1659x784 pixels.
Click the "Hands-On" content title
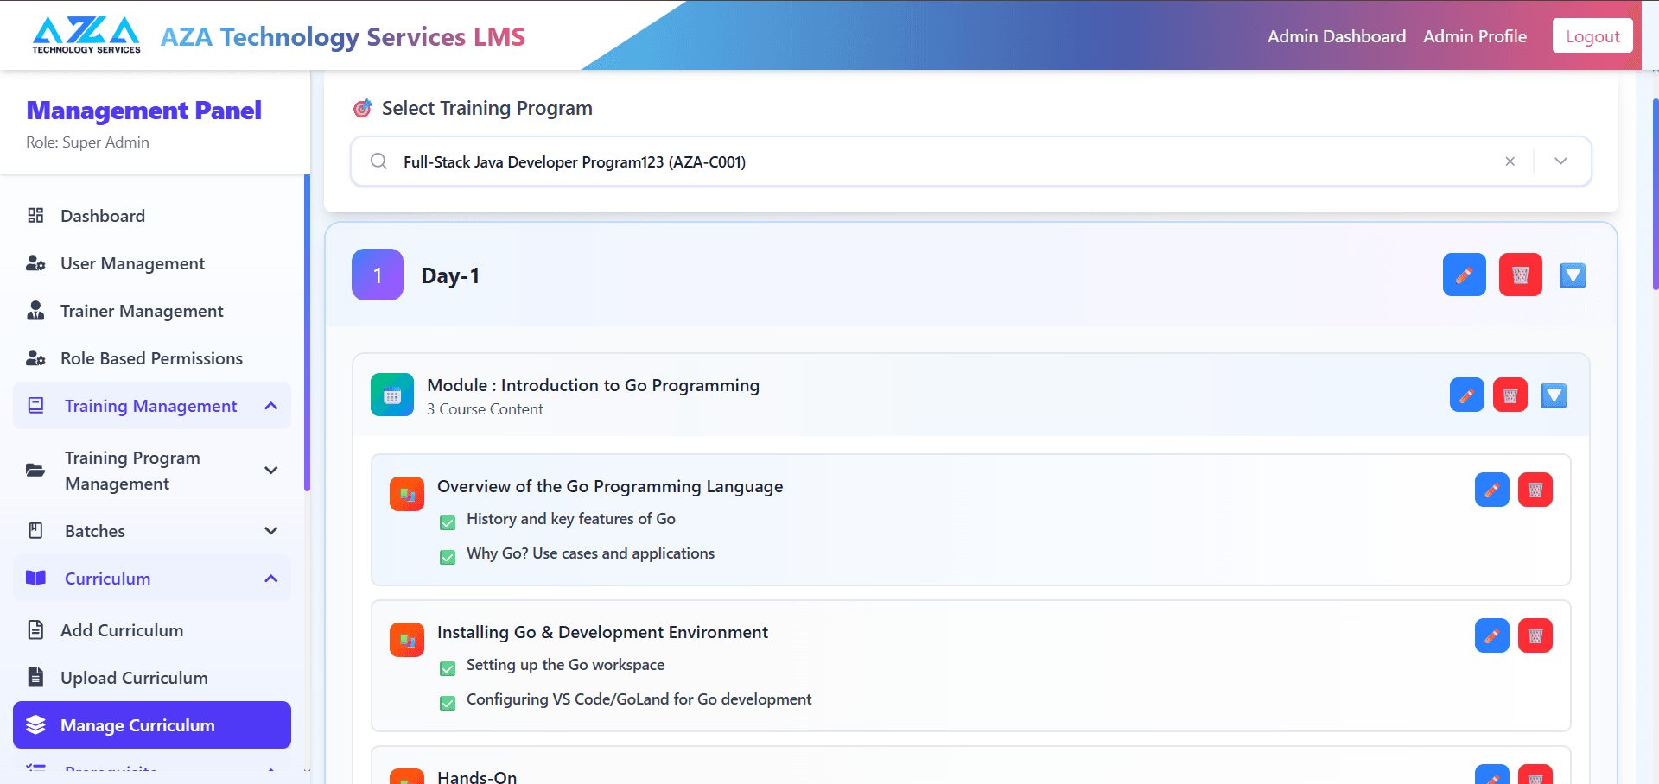coord(477,776)
